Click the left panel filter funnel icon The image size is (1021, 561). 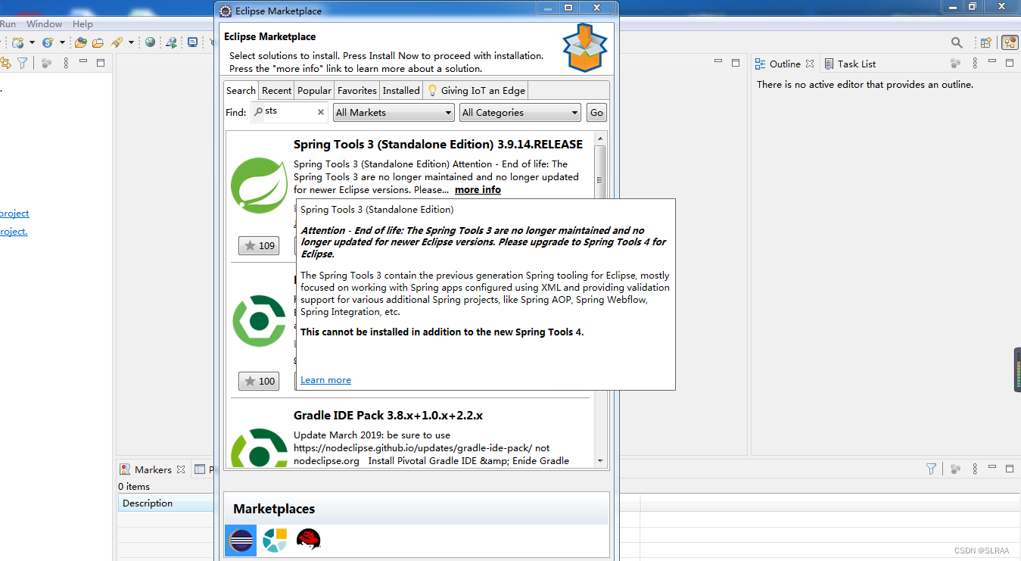pyautogui.click(x=23, y=64)
